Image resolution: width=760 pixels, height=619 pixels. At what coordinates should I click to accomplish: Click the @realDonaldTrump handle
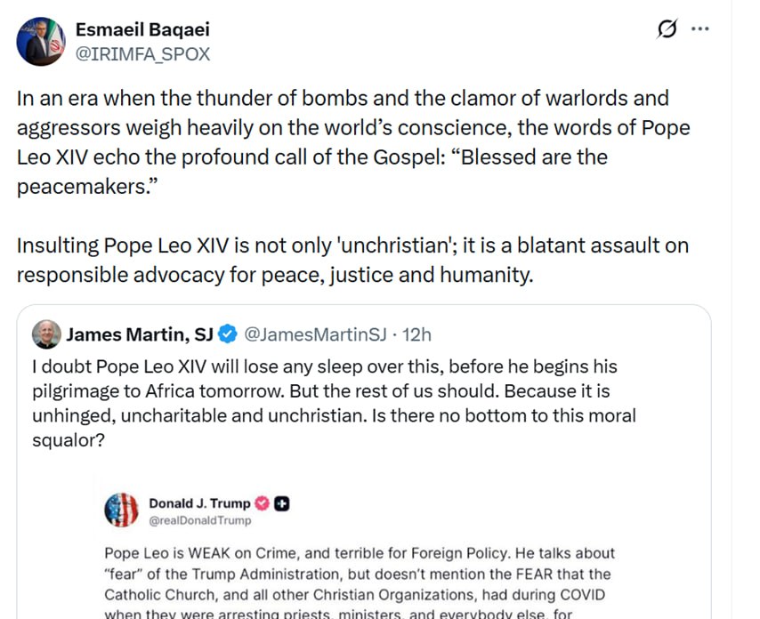tap(199, 520)
